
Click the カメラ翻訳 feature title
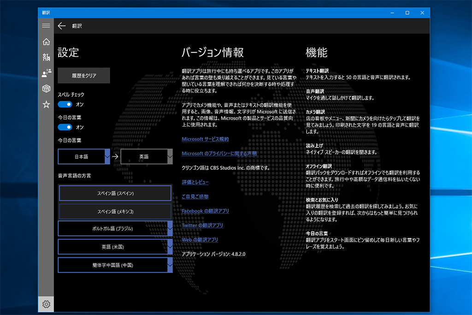tap(315, 112)
